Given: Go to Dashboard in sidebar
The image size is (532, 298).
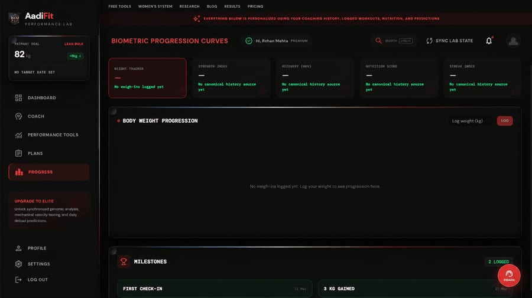Looking at the screenshot, I should pyautogui.click(x=49, y=98).
